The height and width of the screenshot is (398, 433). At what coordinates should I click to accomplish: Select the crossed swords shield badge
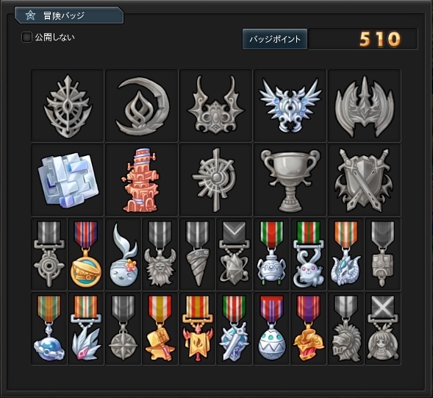tap(364, 180)
